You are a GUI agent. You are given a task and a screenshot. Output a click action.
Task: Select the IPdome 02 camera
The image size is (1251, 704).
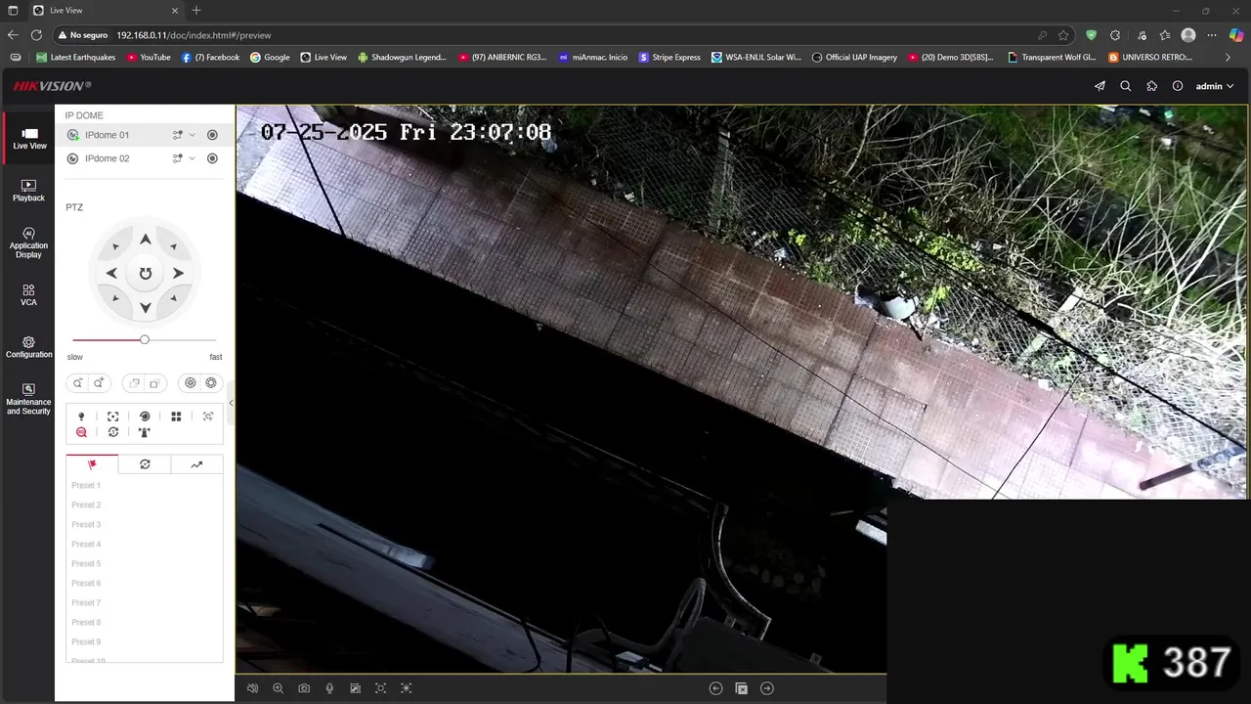(107, 158)
